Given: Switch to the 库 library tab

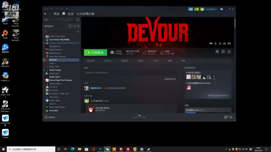Looking at the screenshot, I should click(x=64, y=14).
